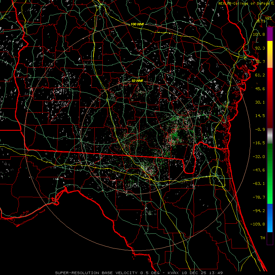This screenshot has height=275, width=275.
Task: Click the 92.3 legend value
Action: (x=260, y=48)
